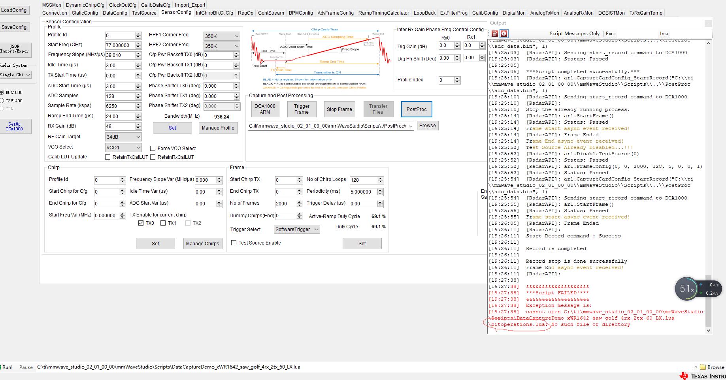Expand the RF Gain Target dropdown
Screen dimensions: 726x380
(123, 137)
